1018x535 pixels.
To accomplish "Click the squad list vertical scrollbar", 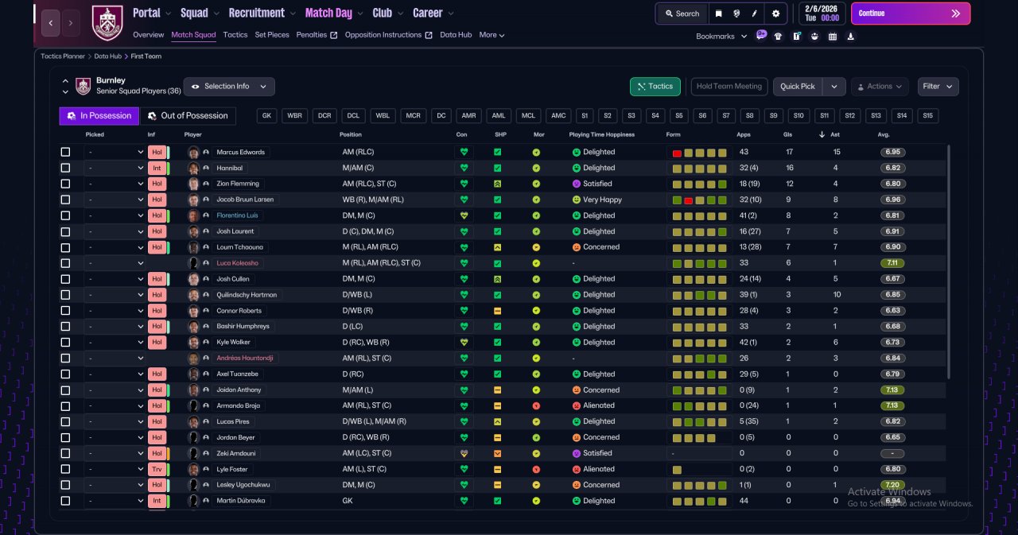I will tap(949, 262).
